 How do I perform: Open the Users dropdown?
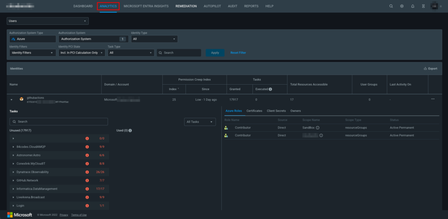click(48, 21)
